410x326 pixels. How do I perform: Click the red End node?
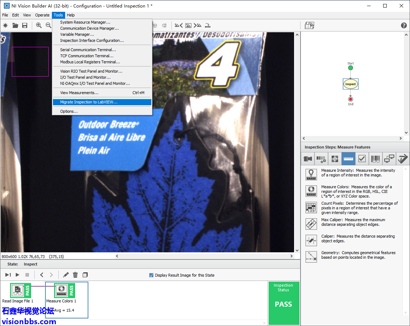tap(351, 99)
